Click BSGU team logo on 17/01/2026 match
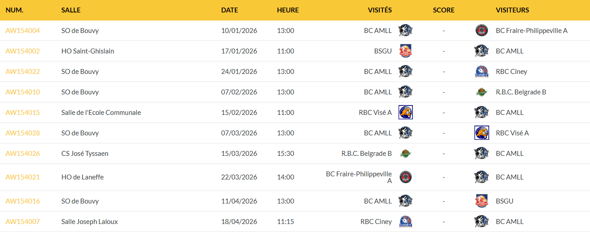Image resolution: width=590 pixels, height=232 pixels. coord(405,51)
